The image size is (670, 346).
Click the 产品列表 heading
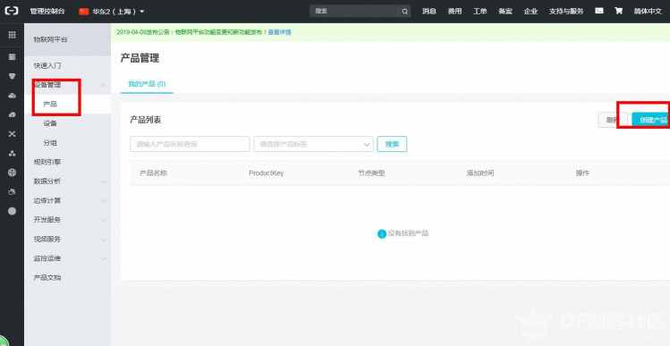tap(146, 120)
